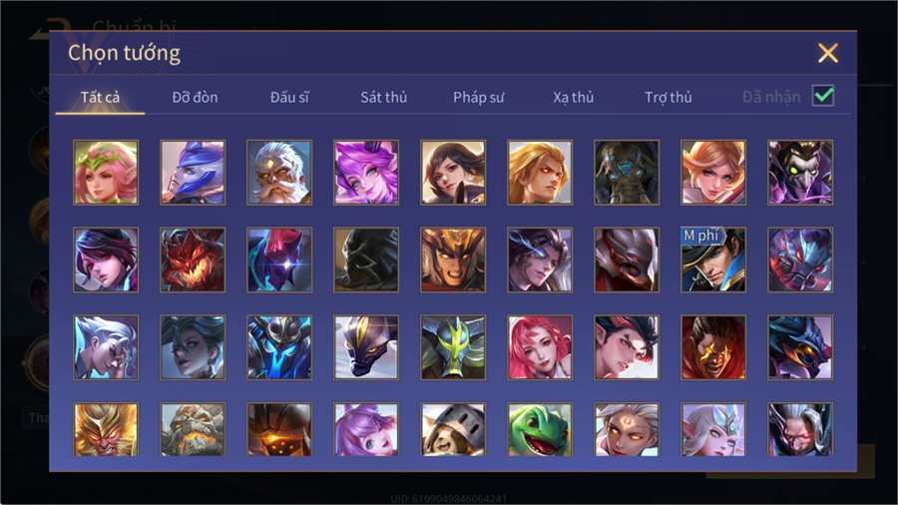
Task: Select the green frog hero portrait
Action: point(540,429)
